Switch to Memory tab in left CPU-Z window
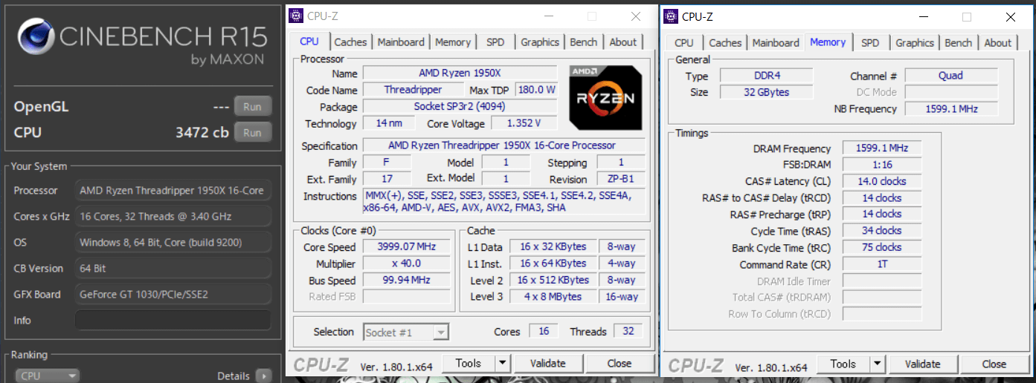1036x383 pixels. [453, 42]
